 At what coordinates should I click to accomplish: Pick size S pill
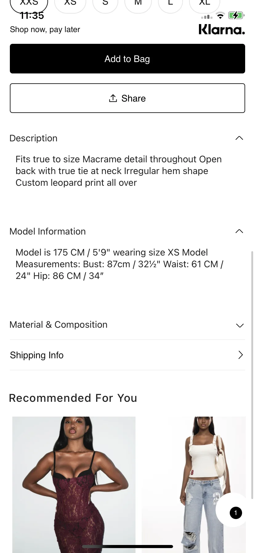(105, 5)
